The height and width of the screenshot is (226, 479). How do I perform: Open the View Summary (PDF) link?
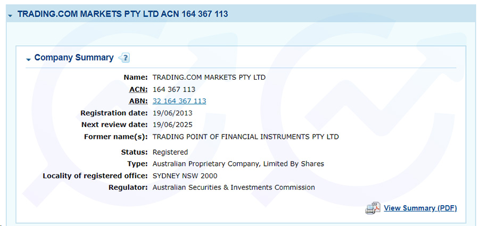[420, 208]
